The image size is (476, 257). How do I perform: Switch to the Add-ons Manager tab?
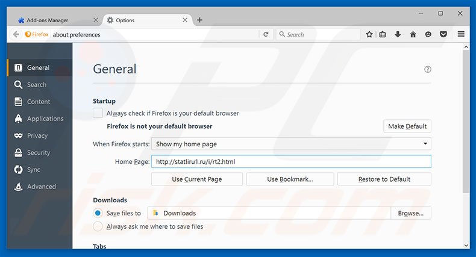[57, 20]
